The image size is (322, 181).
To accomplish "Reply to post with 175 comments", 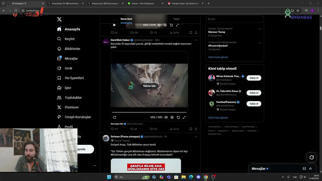I will click(x=114, y=129).
